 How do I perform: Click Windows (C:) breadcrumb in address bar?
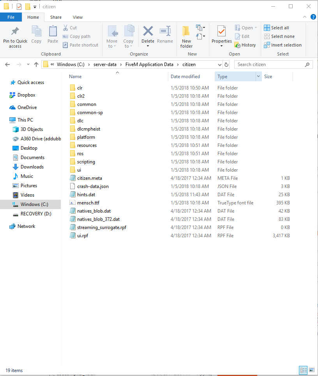(71, 64)
